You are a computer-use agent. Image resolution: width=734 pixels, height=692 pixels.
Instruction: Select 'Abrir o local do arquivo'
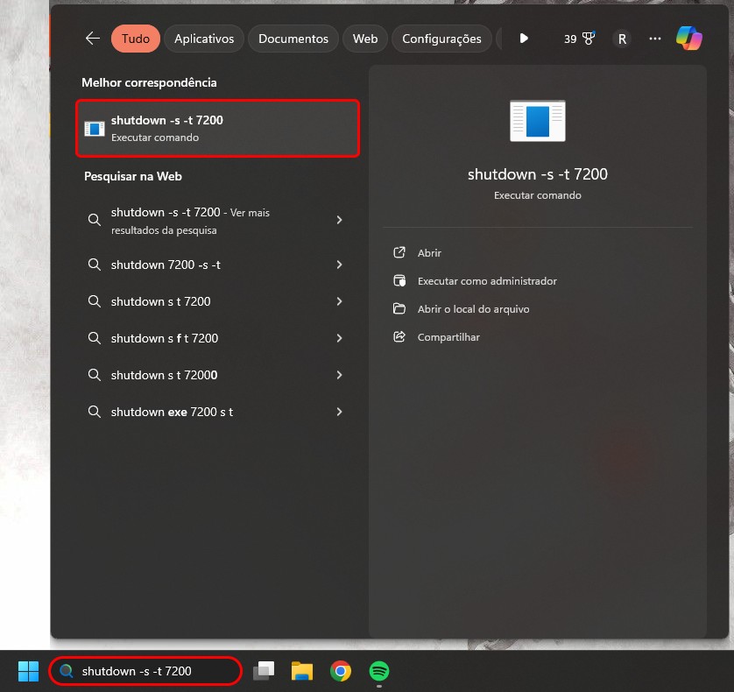coord(473,309)
